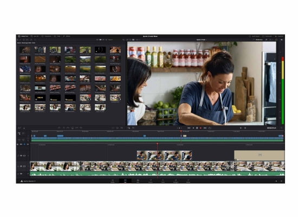Click the lower timeline red playhead

[x=157, y=144]
